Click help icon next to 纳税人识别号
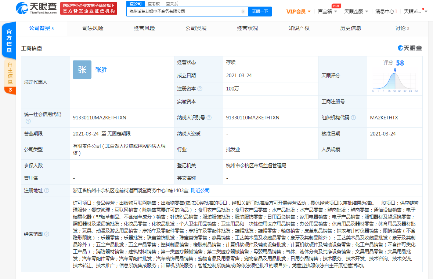This screenshot has height=279, width=433. 209,118
